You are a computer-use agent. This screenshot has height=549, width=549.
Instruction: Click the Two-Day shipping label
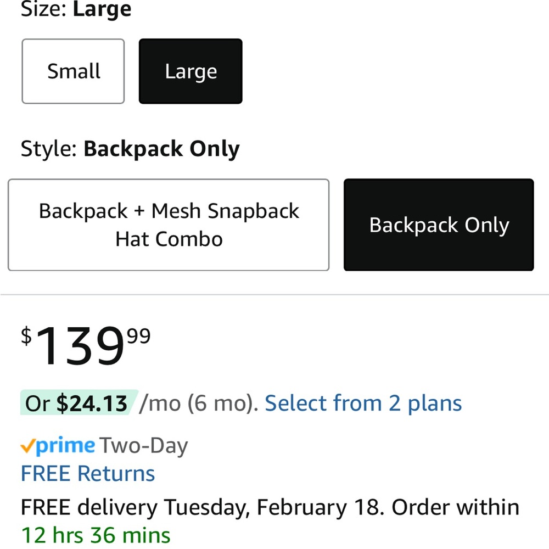[x=144, y=445]
